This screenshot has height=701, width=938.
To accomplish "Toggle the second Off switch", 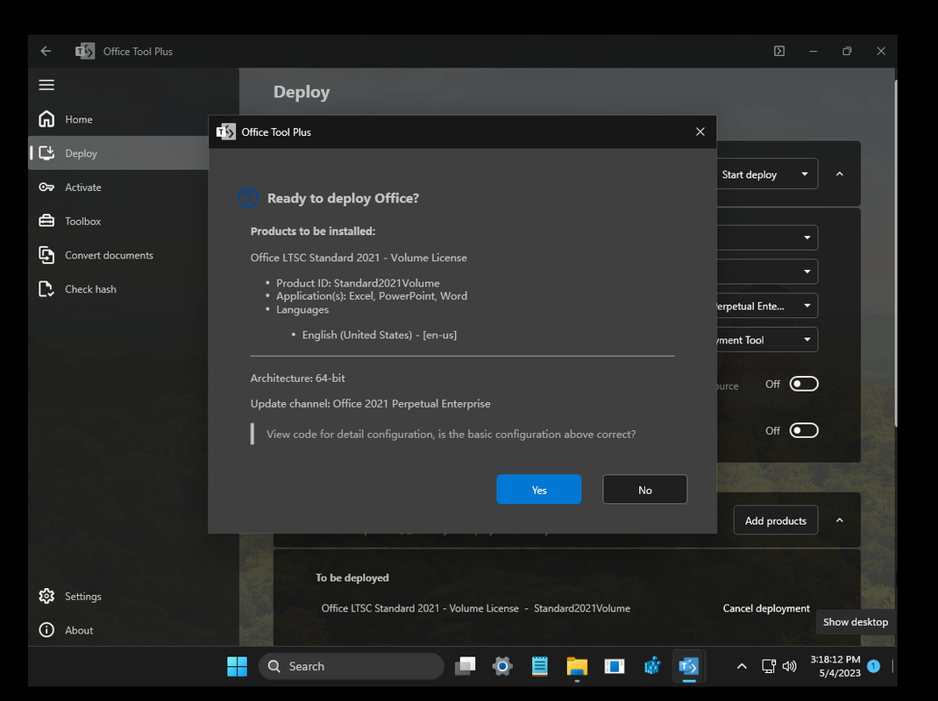I will point(803,430).
